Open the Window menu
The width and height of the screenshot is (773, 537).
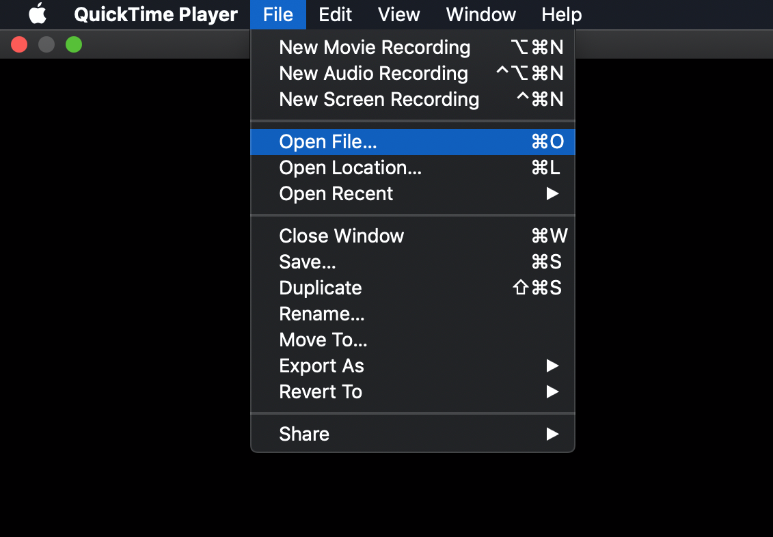point(481,14)
